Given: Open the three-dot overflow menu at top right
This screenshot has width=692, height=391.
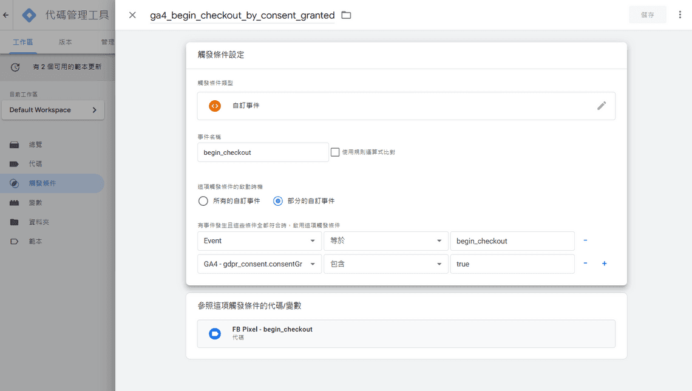Looking at the screenshot, I should click(680, 14).
